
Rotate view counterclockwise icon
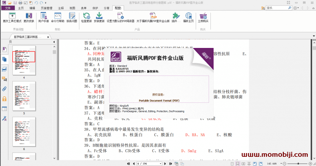[255, 164]
